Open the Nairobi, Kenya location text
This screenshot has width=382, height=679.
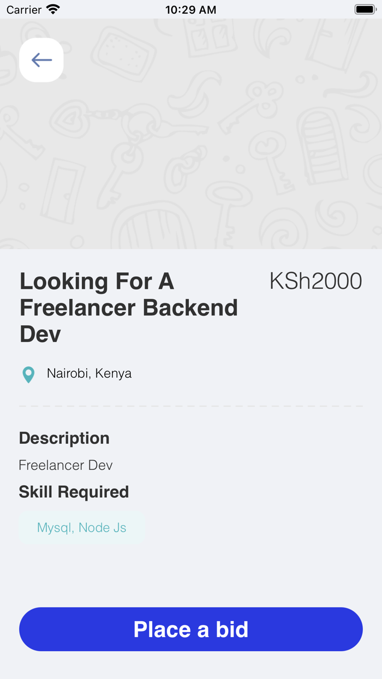click(89, 373)
